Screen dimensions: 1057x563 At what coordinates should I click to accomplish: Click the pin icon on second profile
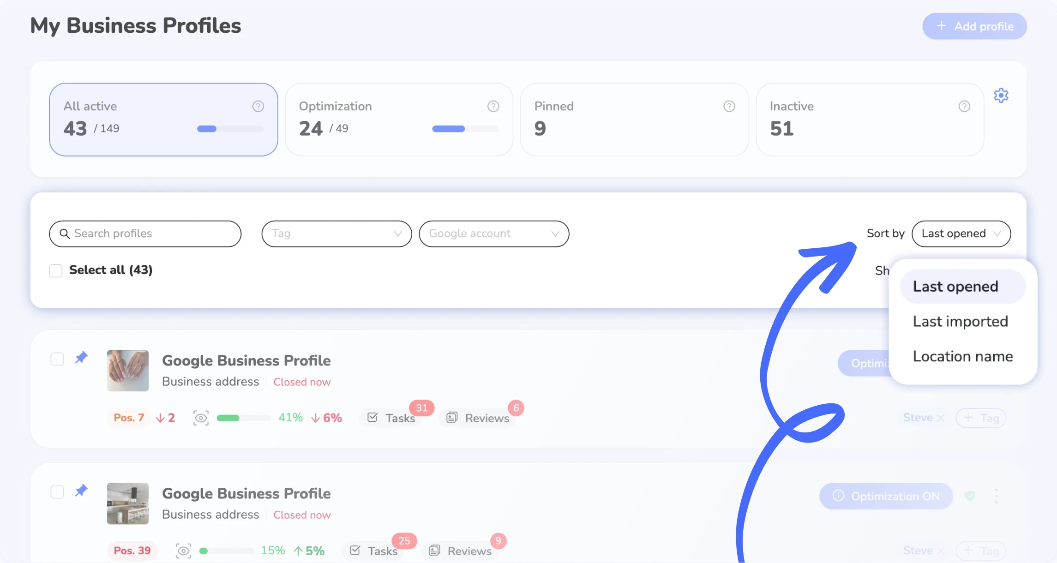pos(81,491)
